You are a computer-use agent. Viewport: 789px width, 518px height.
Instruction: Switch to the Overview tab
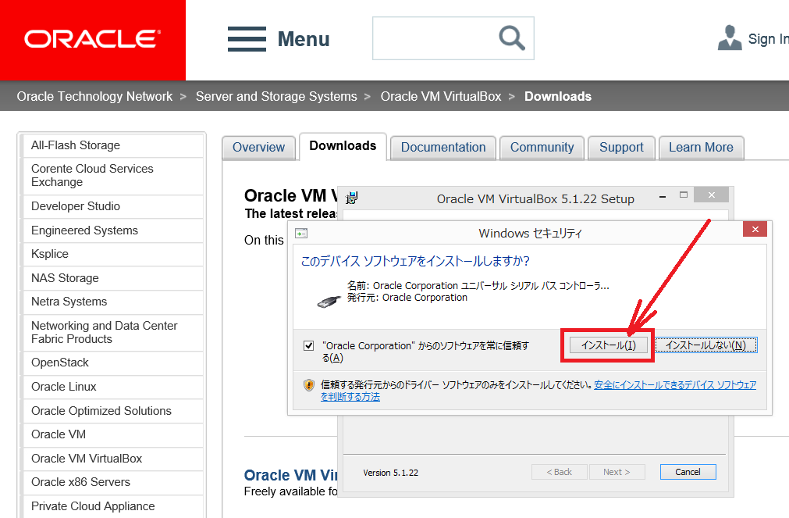(x=258, y=148)
